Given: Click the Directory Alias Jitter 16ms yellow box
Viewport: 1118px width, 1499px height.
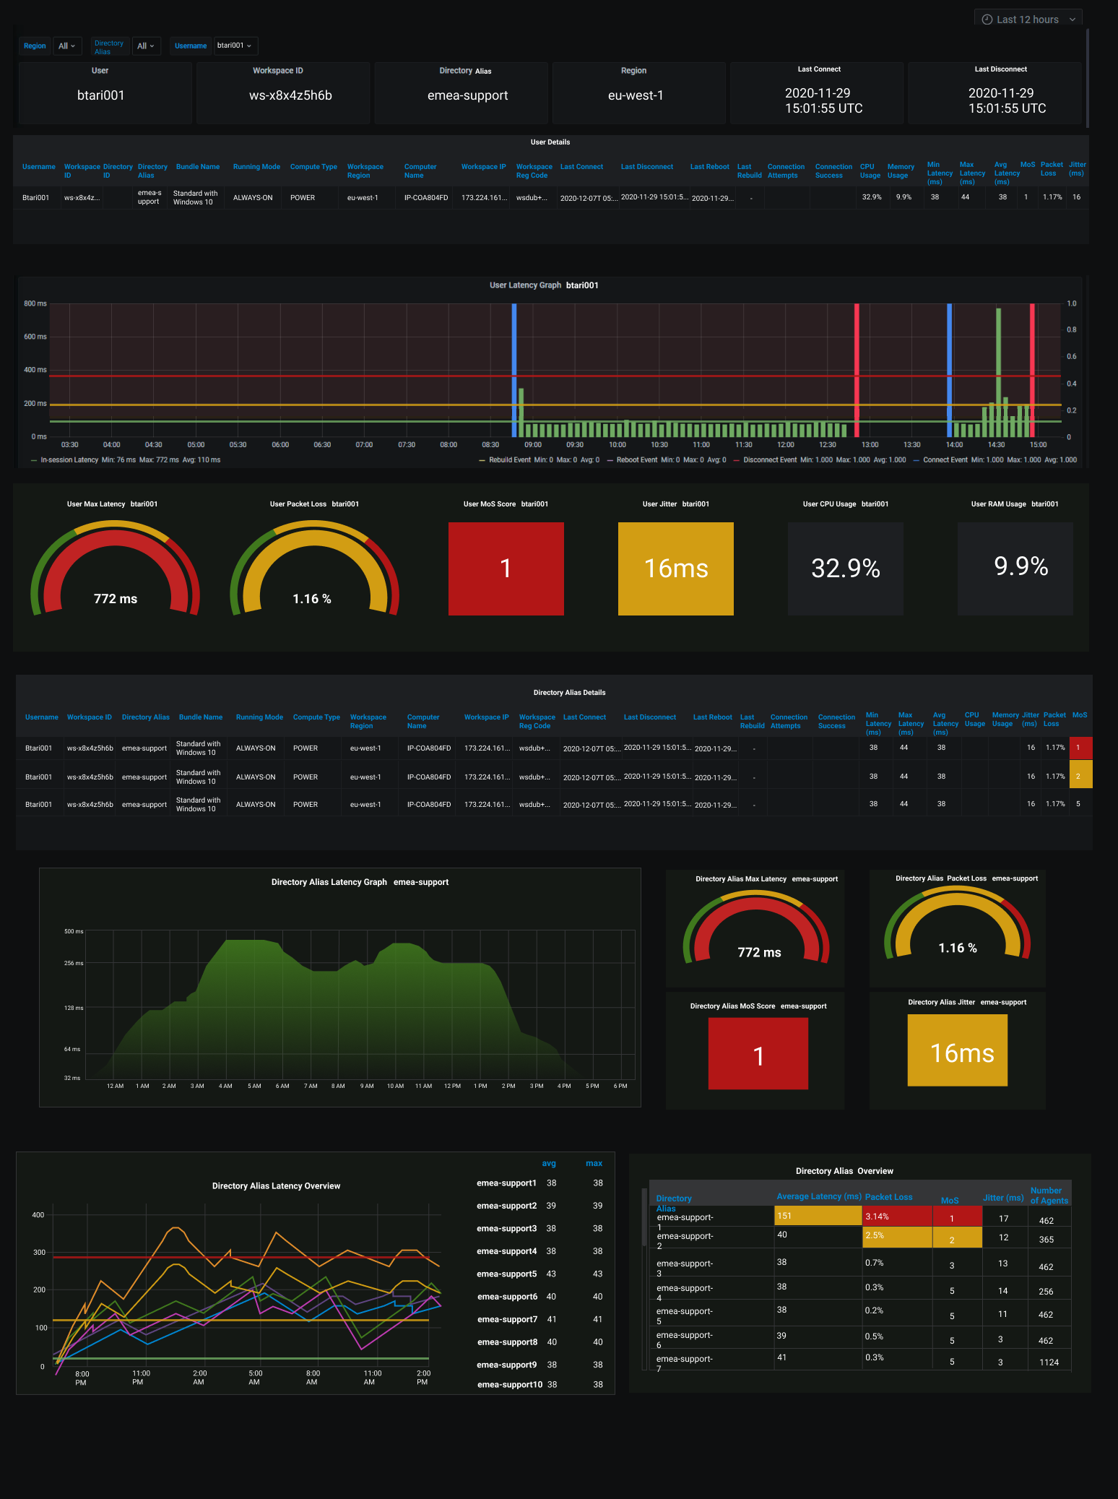Looking at the screenshot, I should pos(958,1050).
